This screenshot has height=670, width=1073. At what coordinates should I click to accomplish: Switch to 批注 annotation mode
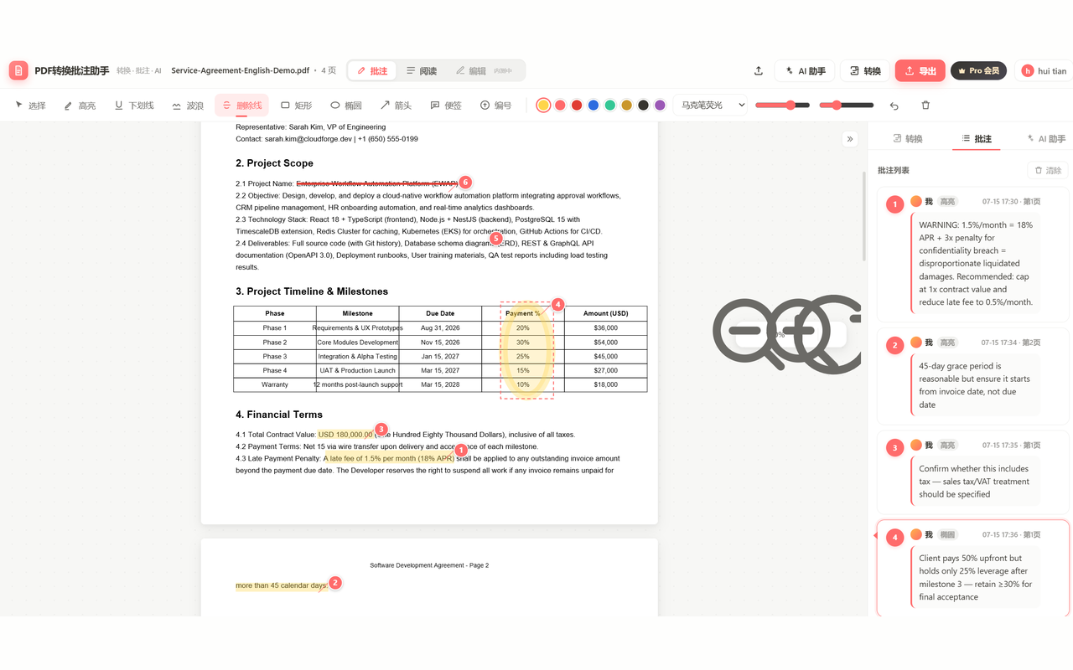coord(372,71)
